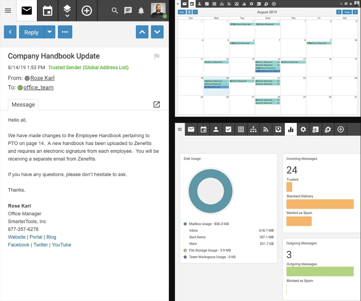Viewport: 361px width, 301px height.
Task: Click the blue Mailbox Usage legend dot
Action: pos(185,224)
